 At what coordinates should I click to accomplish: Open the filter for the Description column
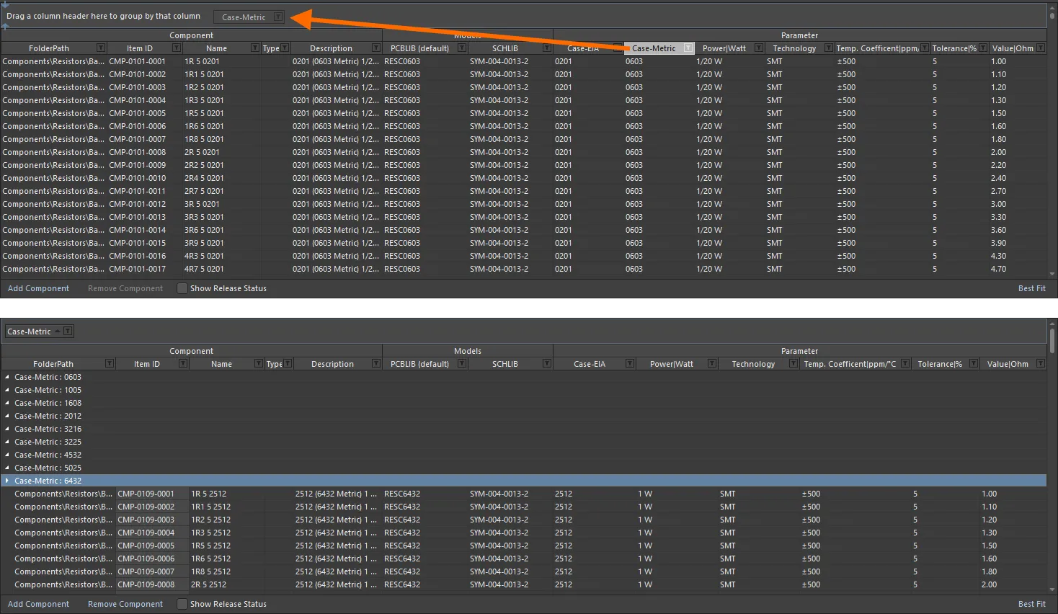pyautogui.click(x=376, y=48)
